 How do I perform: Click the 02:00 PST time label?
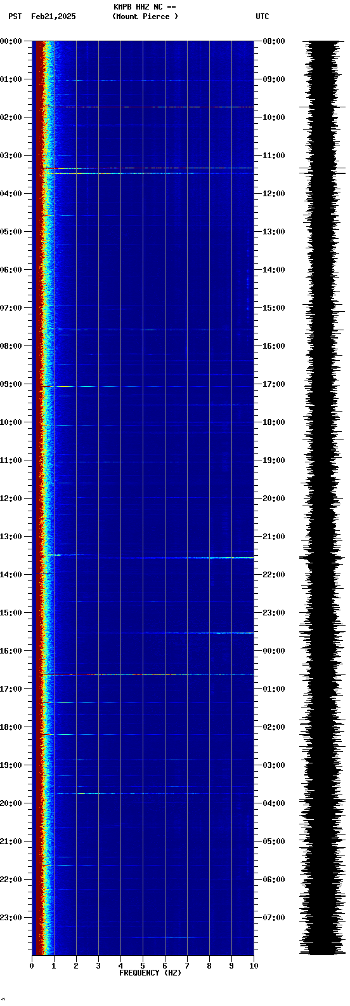pyautogui.click(x=11, y=117)
